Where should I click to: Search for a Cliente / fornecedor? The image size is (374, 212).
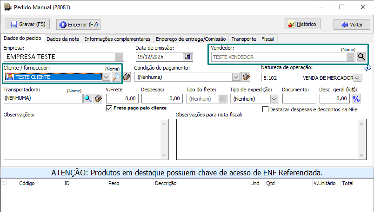pyautogui.click(x=116, y=77)
